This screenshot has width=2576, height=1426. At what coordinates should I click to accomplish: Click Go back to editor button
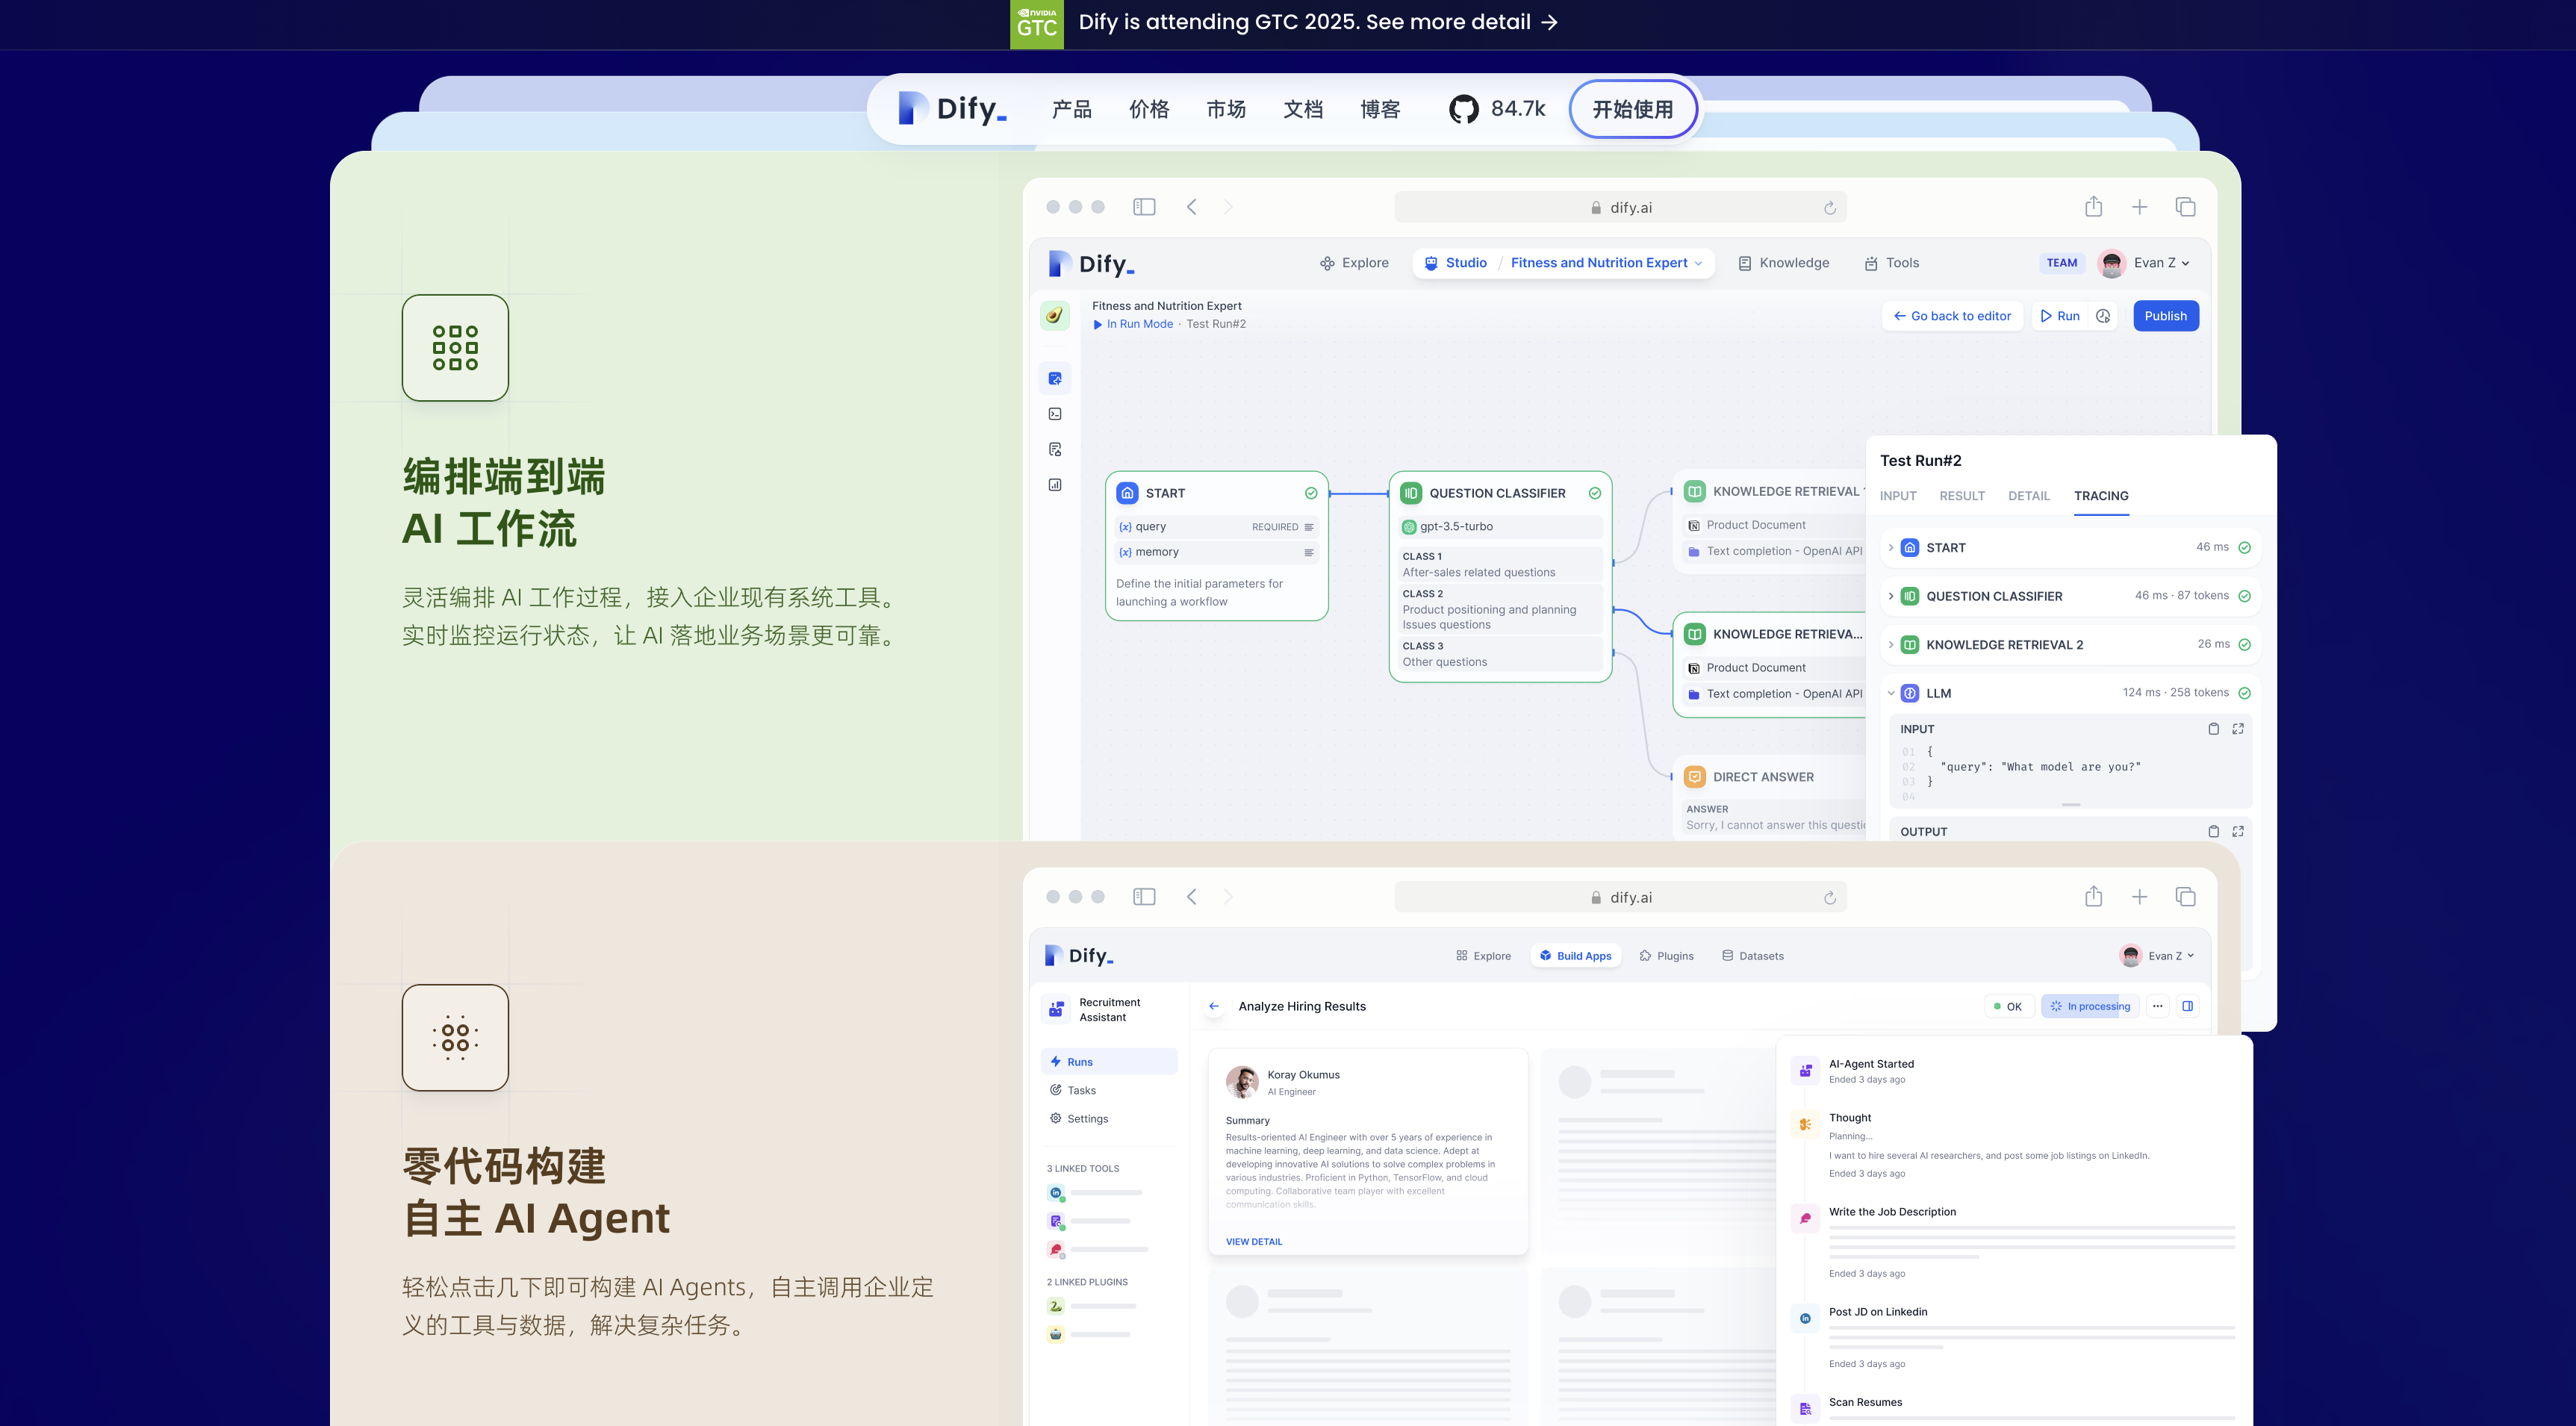[x=1952, y=316]
